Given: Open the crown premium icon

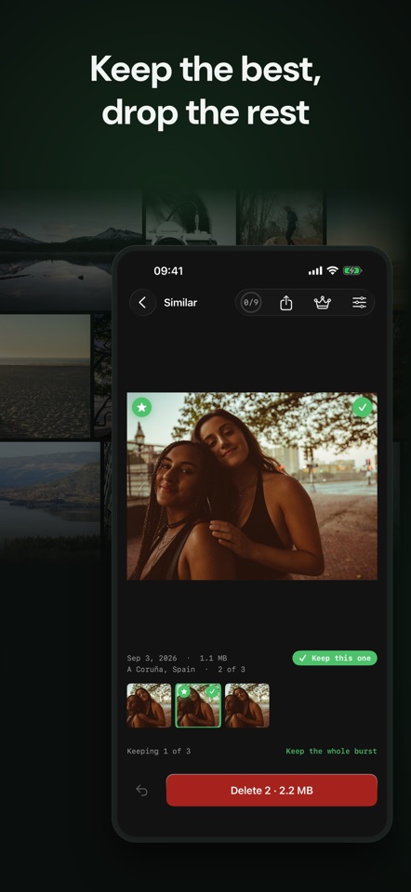Looking at the screenshot, I should 322,303.
